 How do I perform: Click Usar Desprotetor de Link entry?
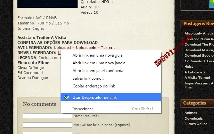(x=111, y=97)
